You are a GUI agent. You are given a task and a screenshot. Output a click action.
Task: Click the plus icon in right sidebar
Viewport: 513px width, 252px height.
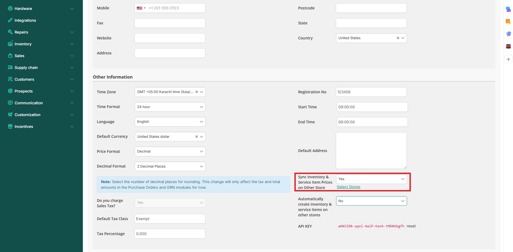pos(508,59)
